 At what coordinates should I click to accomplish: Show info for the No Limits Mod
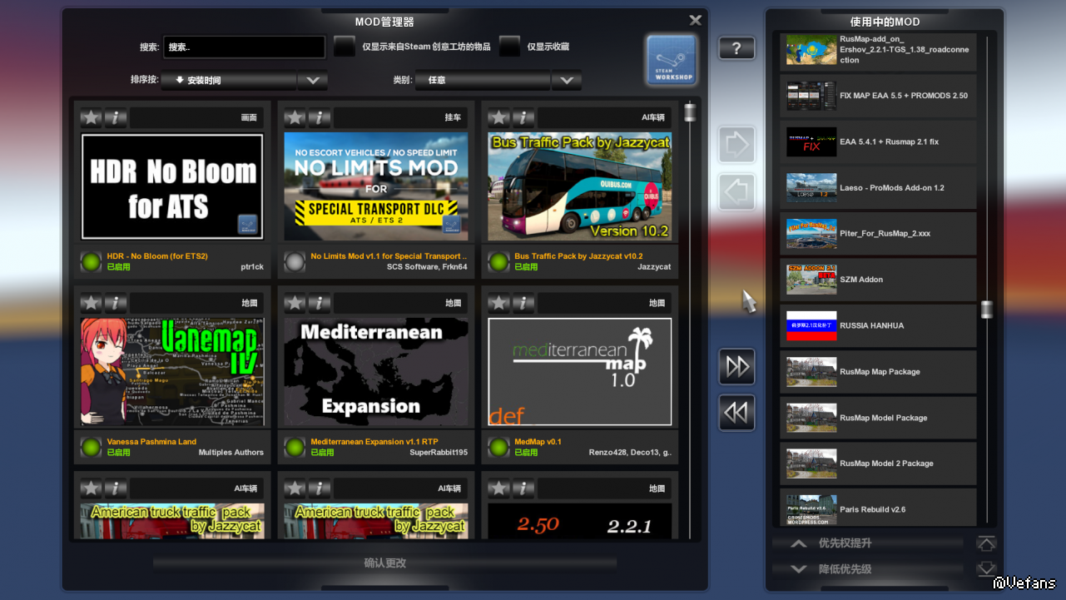pyautogui.click(x=320, y=118)
